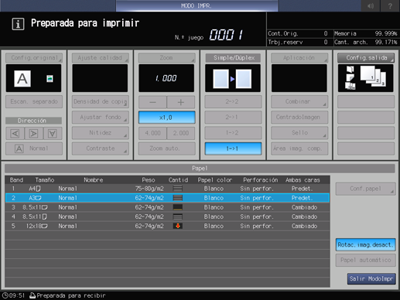
Task: Open Sello stamp options
Action: point(299,133)
